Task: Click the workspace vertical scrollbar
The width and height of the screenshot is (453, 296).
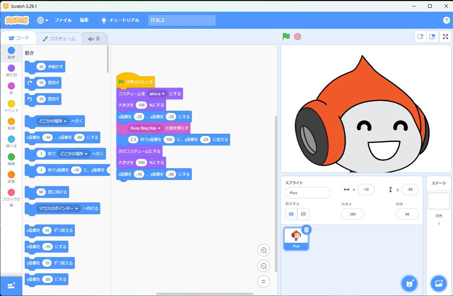Action: (x=276, y=194)
